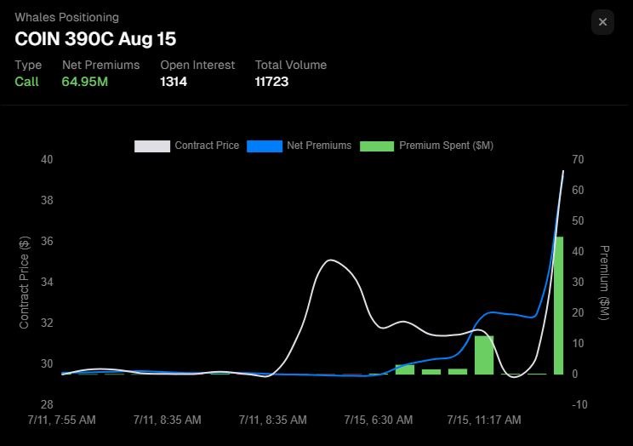Click the 70 tick on right axis
Viewport: 633px width, 446px height.
click(x=578, y=159)
